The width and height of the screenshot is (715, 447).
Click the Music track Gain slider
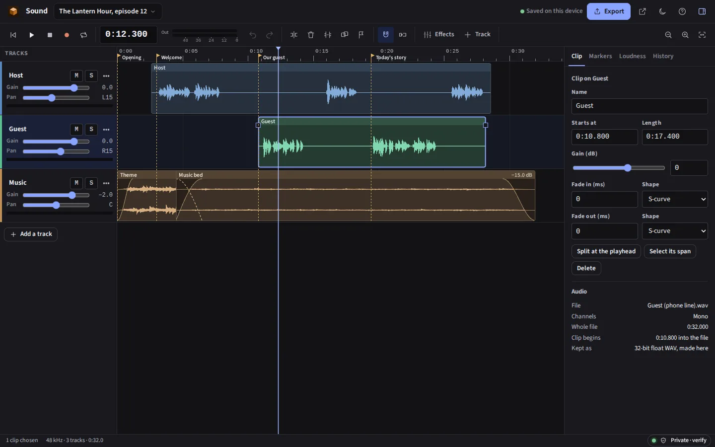point(56,195)
